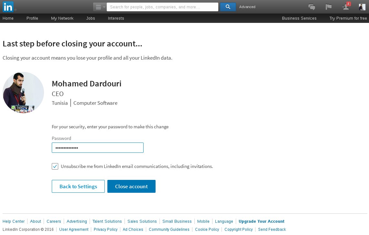
Task: Click Upgrade Your Account footer link
Action: pyautogui.click(x=261, y=221)
